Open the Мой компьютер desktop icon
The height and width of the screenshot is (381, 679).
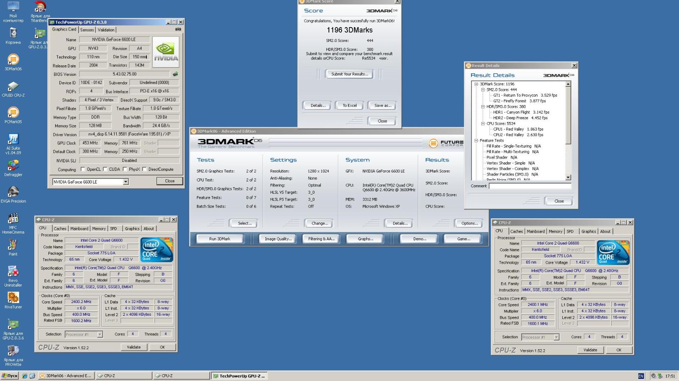pyautogui.click(x=13, y=12)
